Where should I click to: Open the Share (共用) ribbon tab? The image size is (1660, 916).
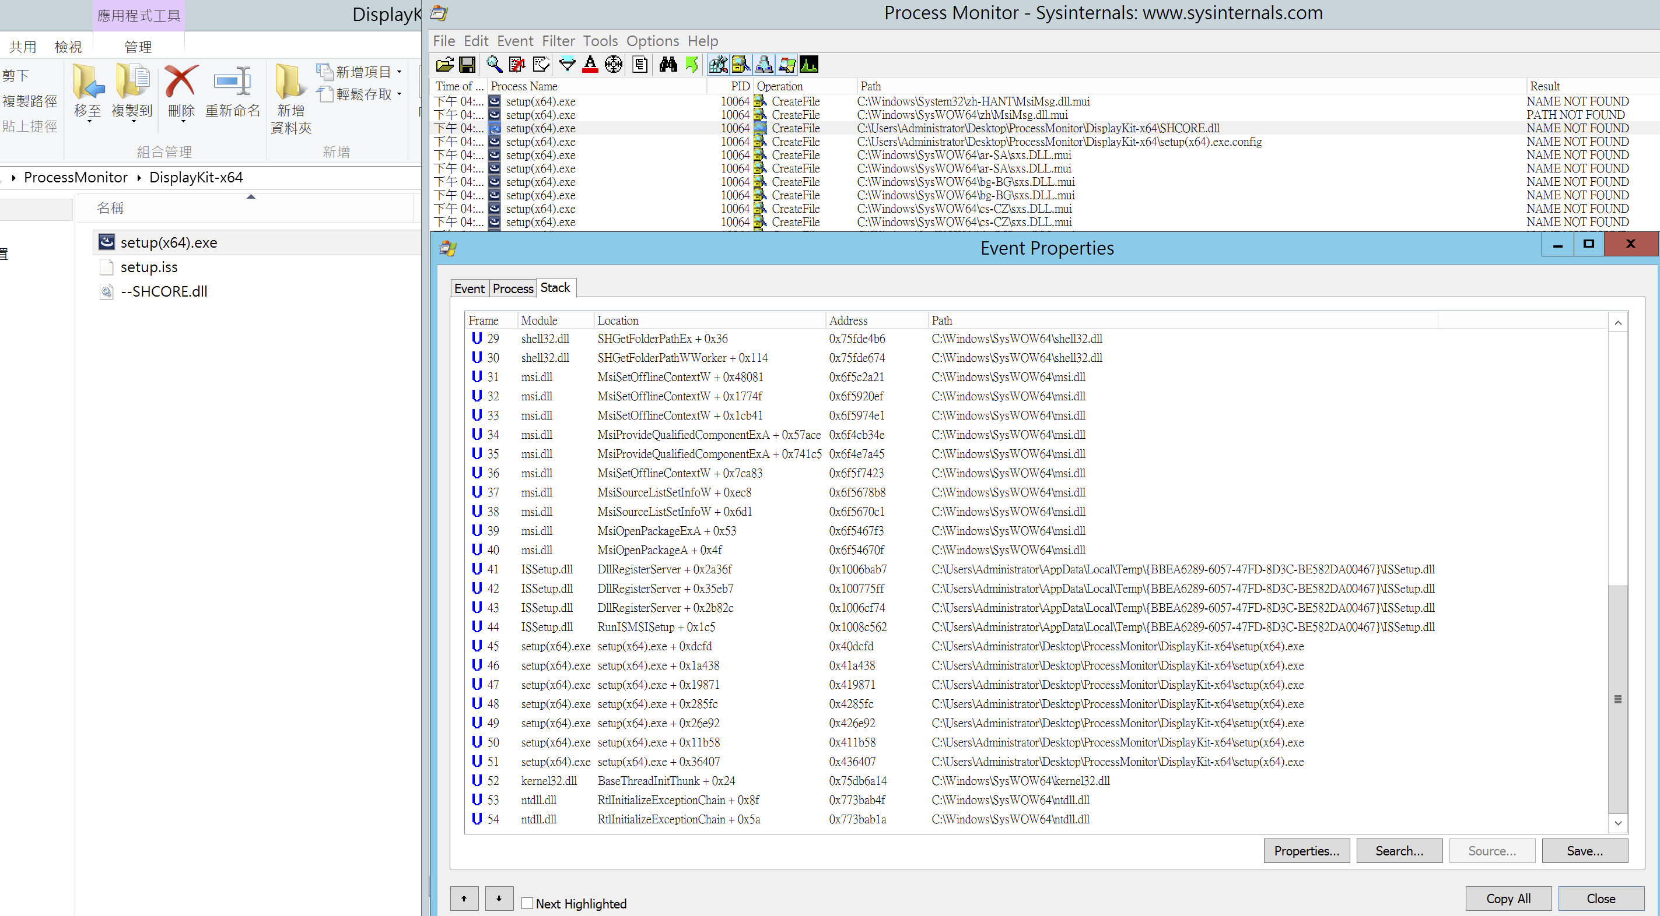(23, 47)
